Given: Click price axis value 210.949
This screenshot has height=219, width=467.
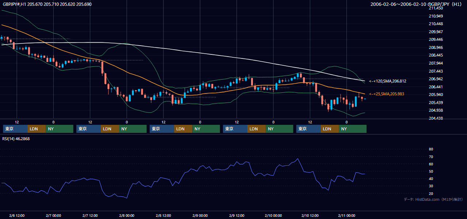Looking at the screenshot, I should (x=436, y=16).
